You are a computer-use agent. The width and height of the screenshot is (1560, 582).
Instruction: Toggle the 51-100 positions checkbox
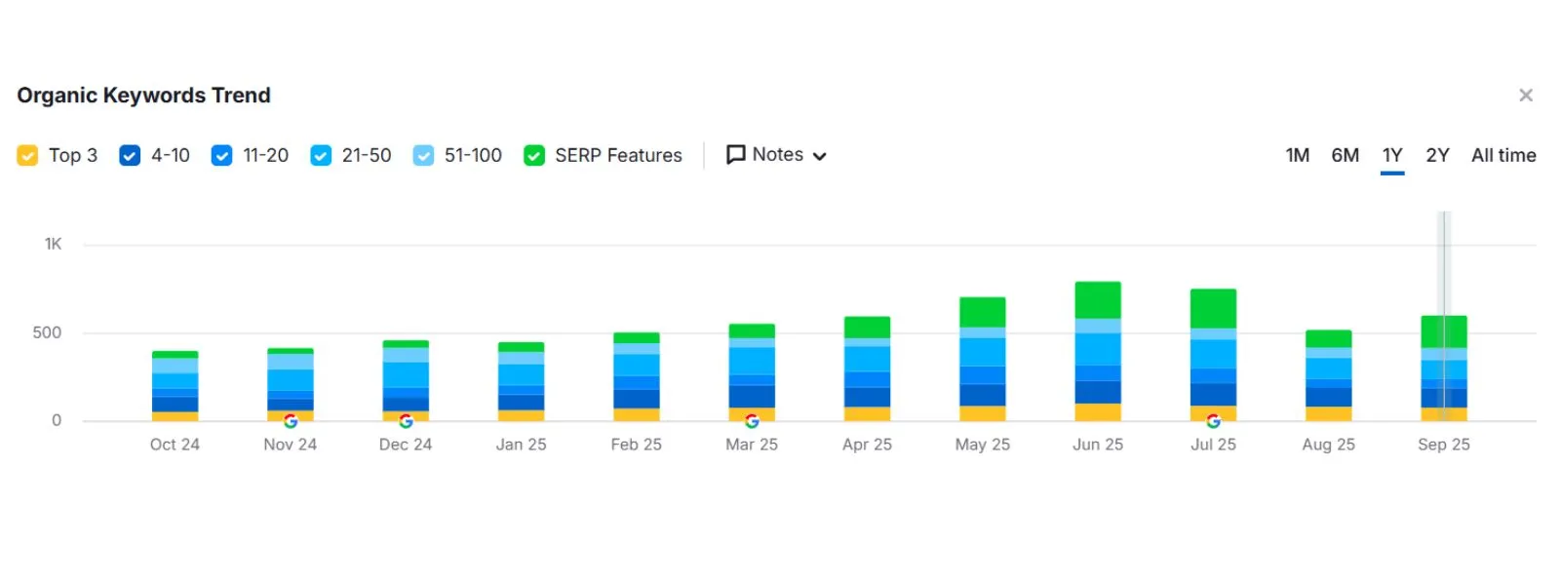coord(423,155)
